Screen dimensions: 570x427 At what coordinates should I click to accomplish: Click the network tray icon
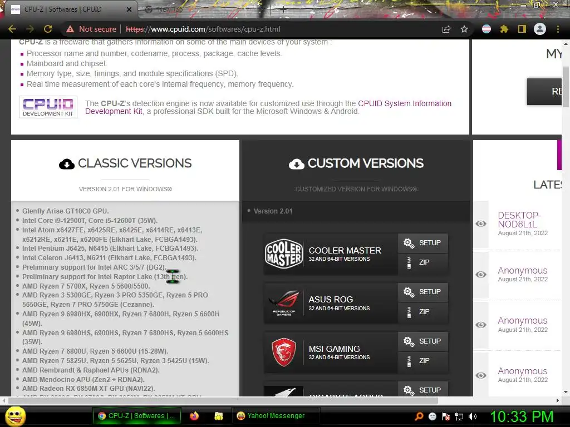tap(459, 416)
